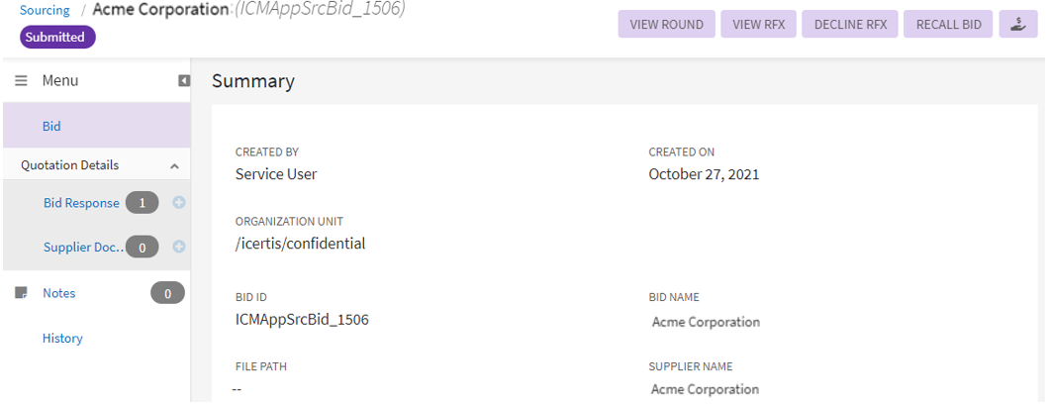Add a Bid Response with the plus icon
Viewport: 1049px width, 405px height.
tap(179, 203)
